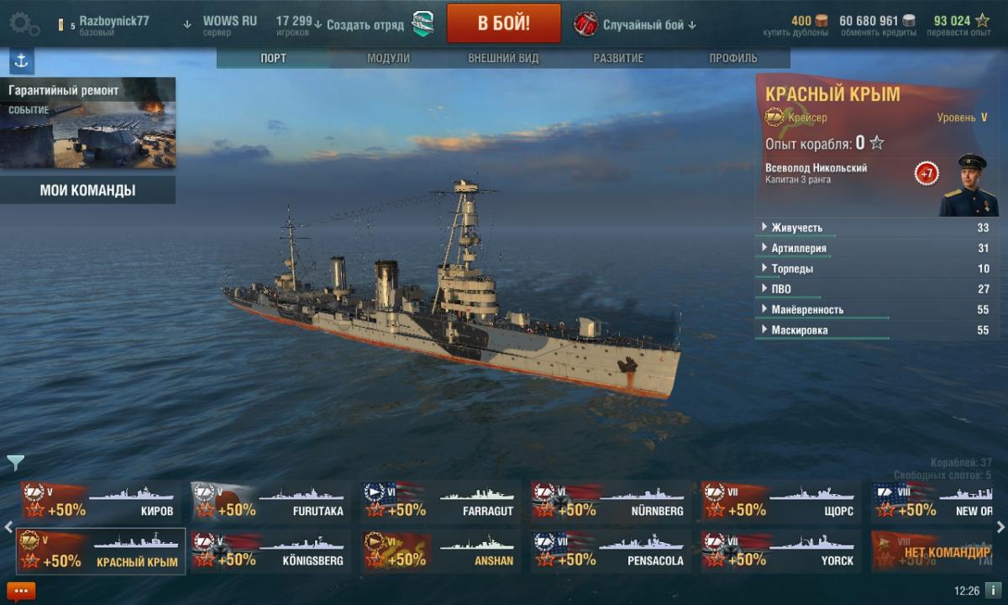The image size is (1008, 605).
Task: Click the anchor port icon
Action: (21, 60)
